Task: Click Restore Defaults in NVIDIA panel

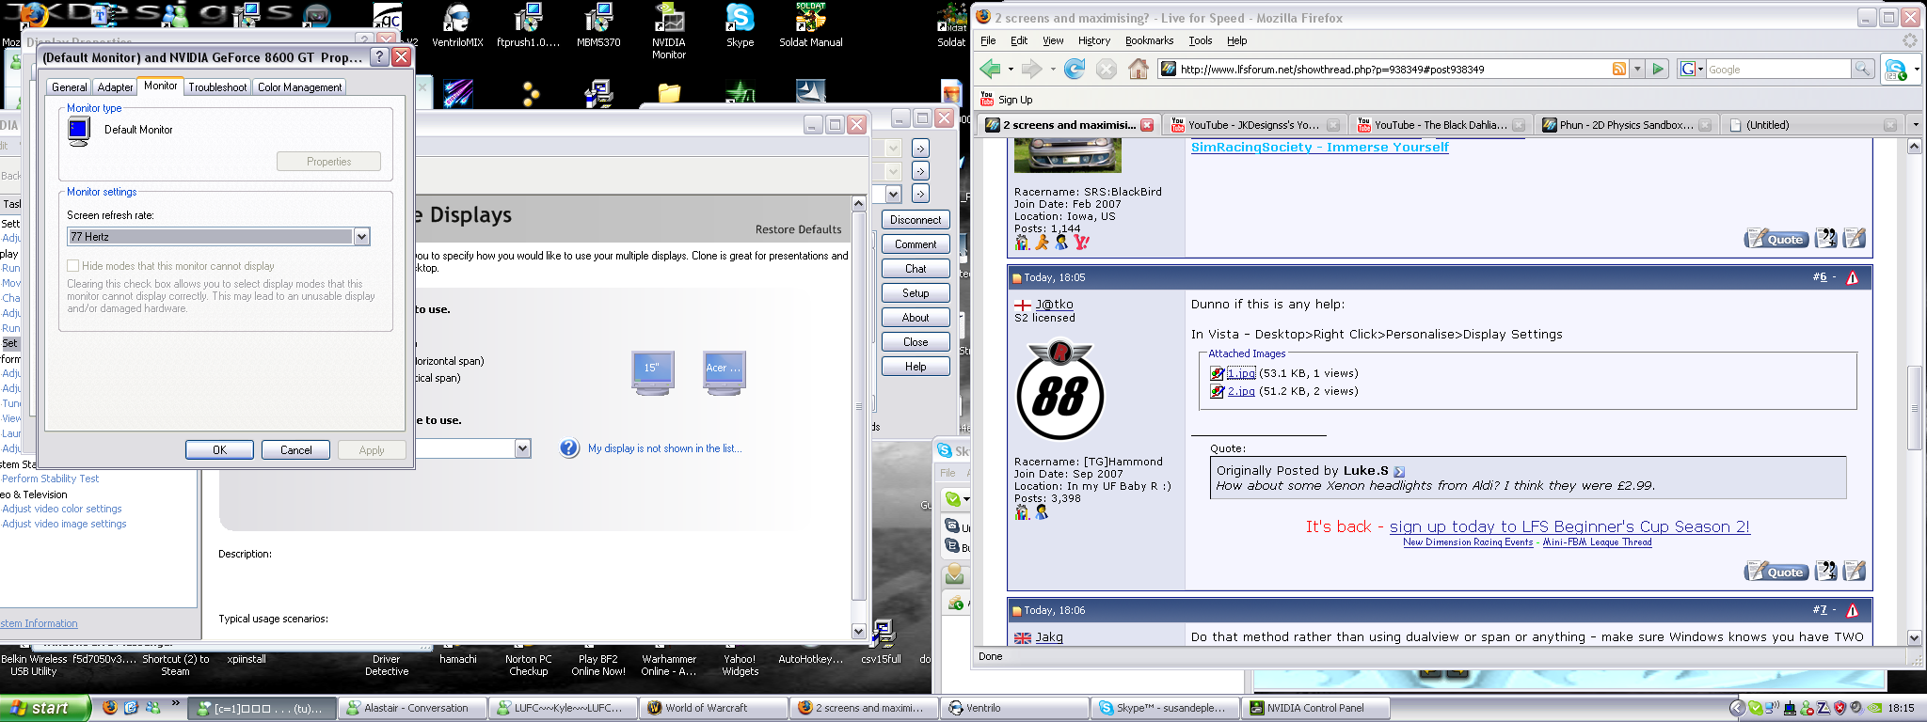Action: pyautogui.click(x=798, y=229)
